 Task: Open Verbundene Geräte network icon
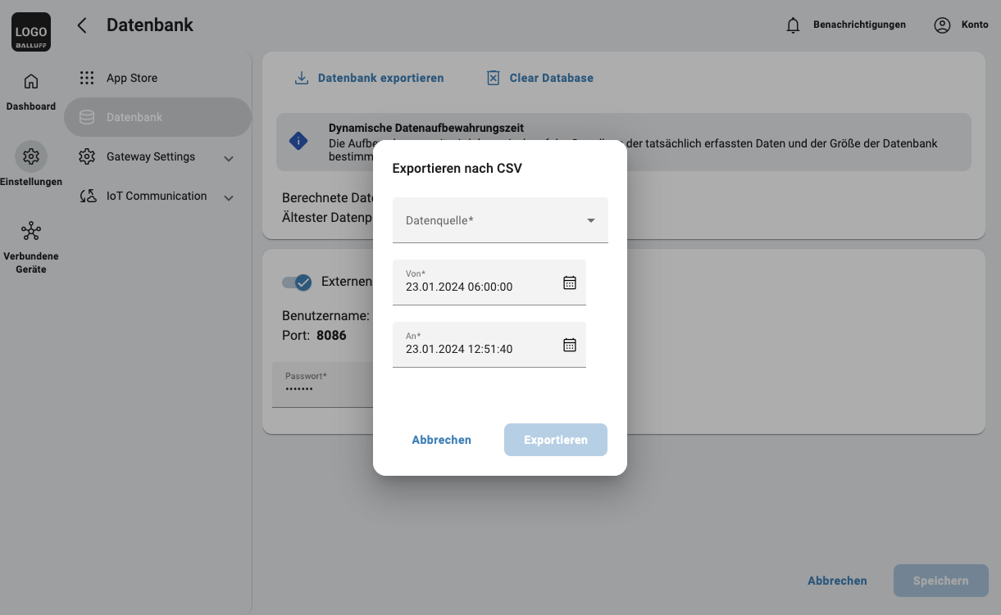(x=31, y=231)
